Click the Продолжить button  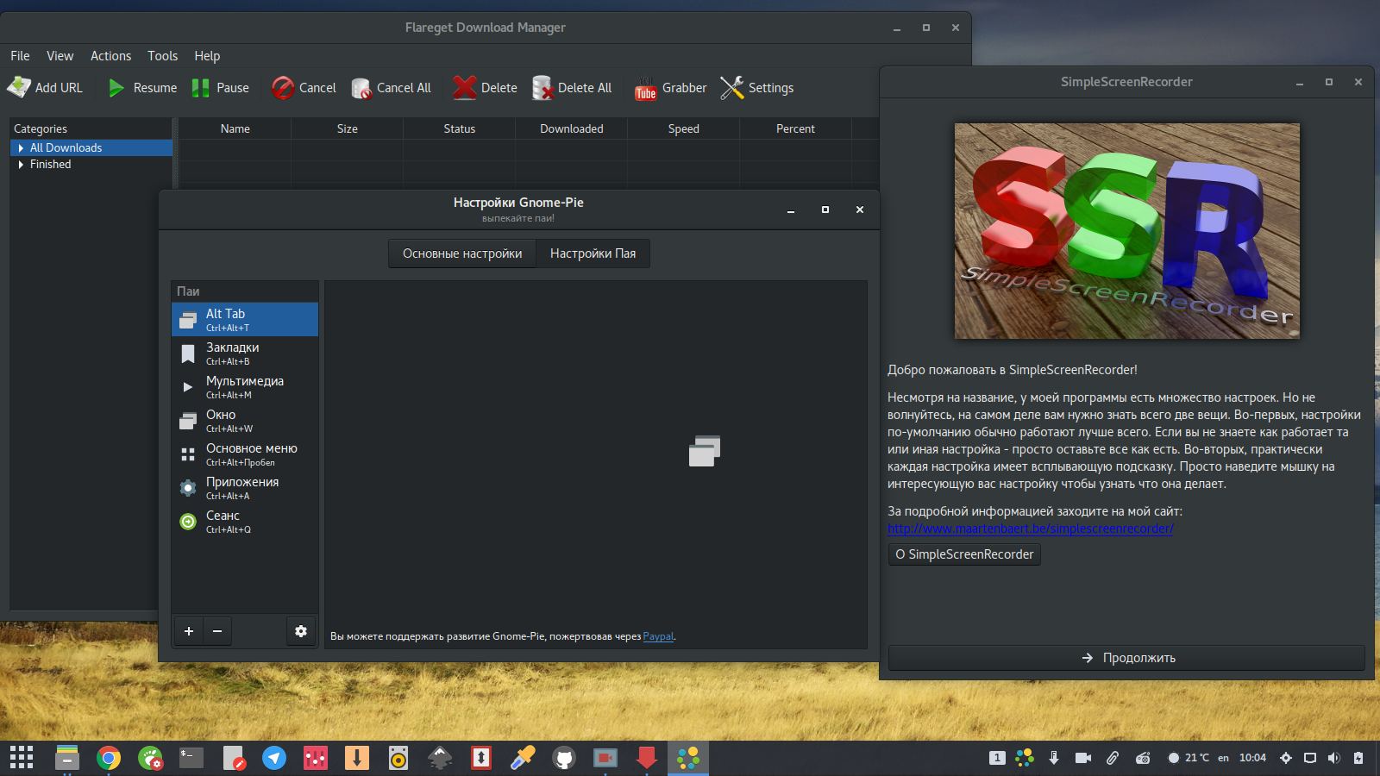coord(1126,658)
